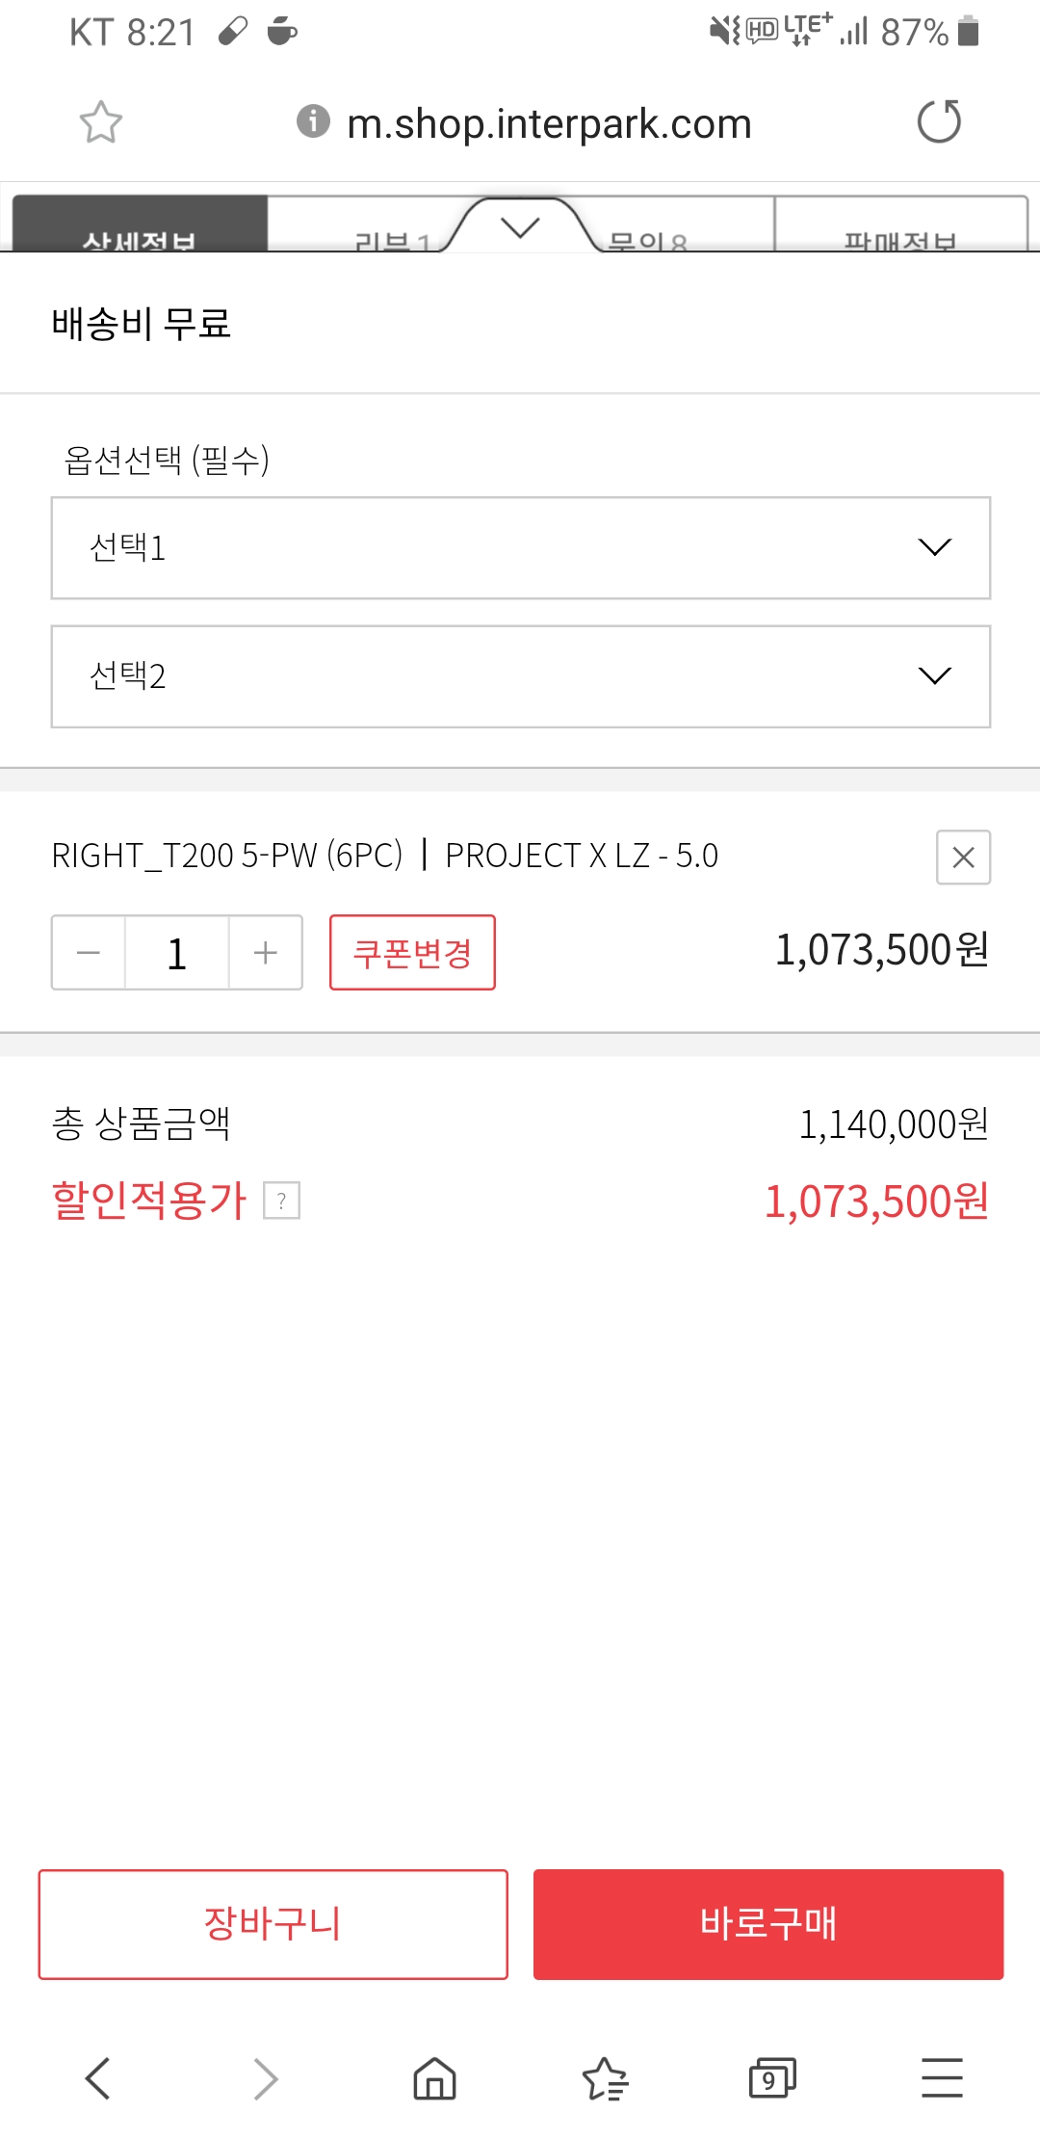1040x2139 pixels.
Task: Collapse the option panel with down chevron
Action: click(520, 227)
